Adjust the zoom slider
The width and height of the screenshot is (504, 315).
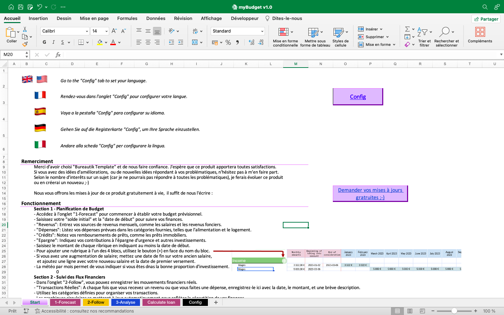[x=454, y=310]
